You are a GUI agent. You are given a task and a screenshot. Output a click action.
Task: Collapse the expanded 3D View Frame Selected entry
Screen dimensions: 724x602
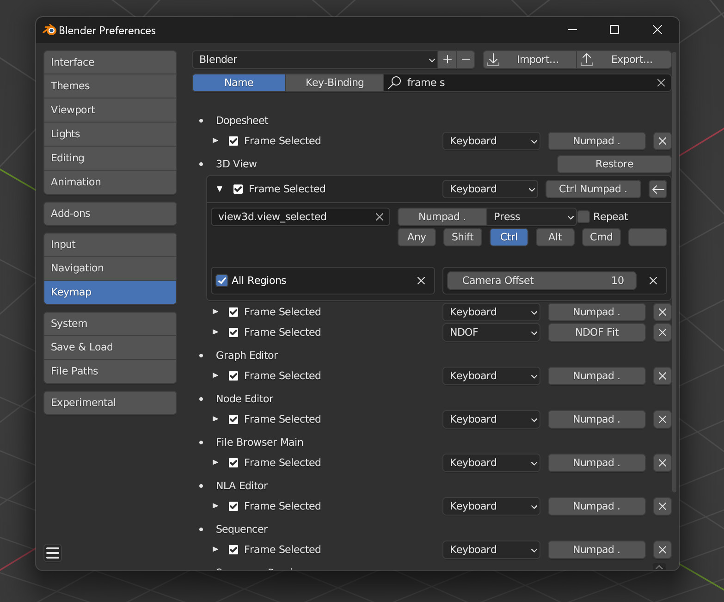pyautogui.click(x=220, y=189)
